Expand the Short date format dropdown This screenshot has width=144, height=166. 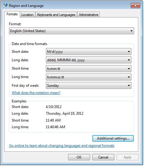88,52
